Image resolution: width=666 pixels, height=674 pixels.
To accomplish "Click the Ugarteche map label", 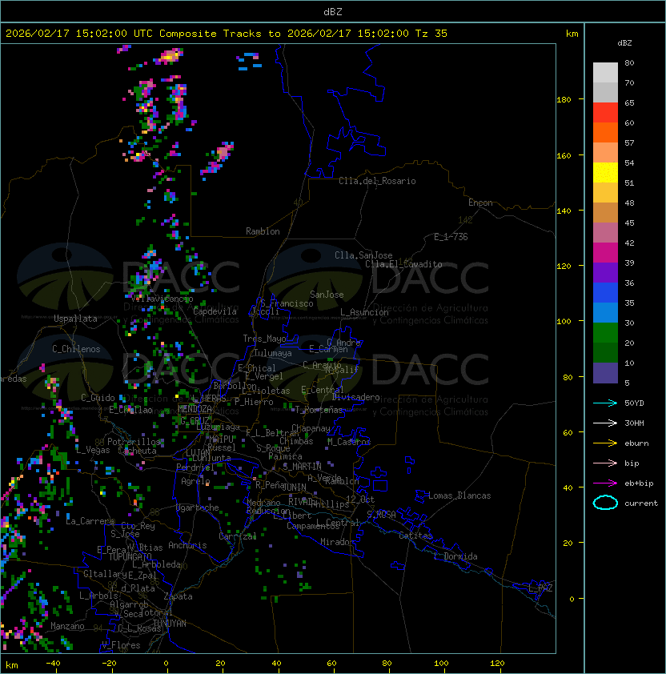I will click(x=197, y=508).
